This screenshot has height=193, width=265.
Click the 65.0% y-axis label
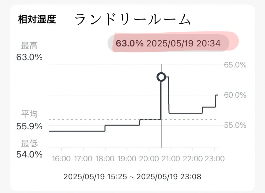pyautogui.click(x=235, y=65)
